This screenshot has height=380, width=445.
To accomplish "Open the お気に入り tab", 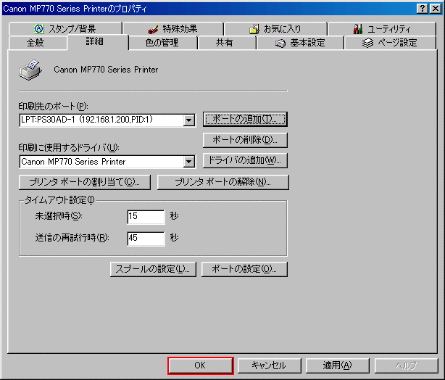I will (x=275, y=29).
